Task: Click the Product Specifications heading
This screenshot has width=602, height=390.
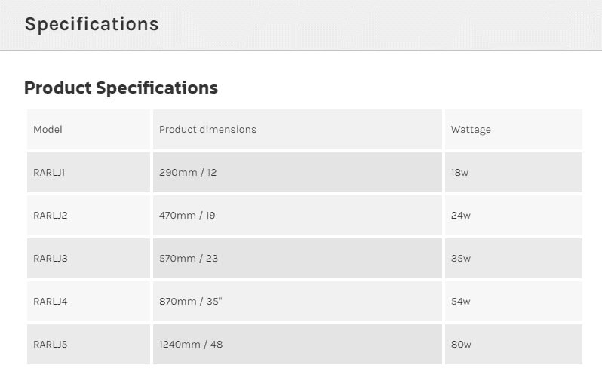Action: coord(121,88)
